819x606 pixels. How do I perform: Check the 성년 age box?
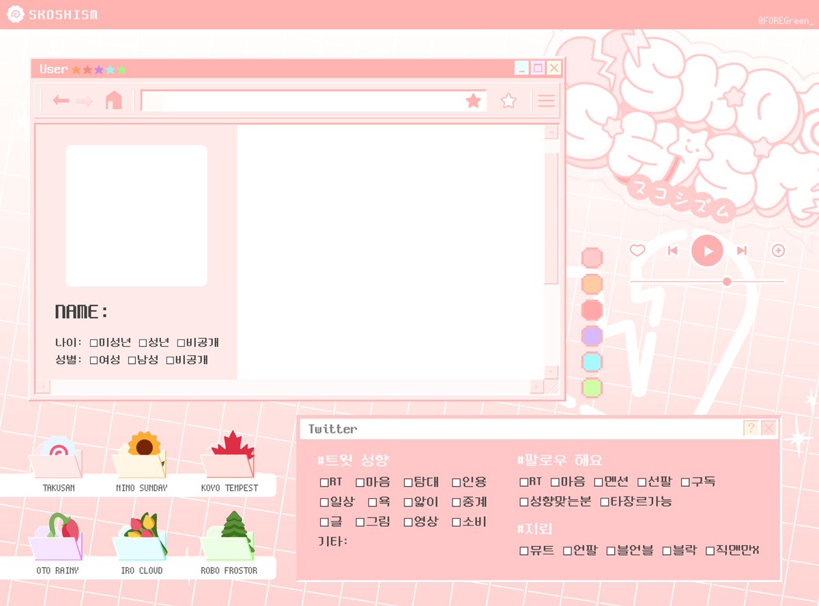click(143, 343)
